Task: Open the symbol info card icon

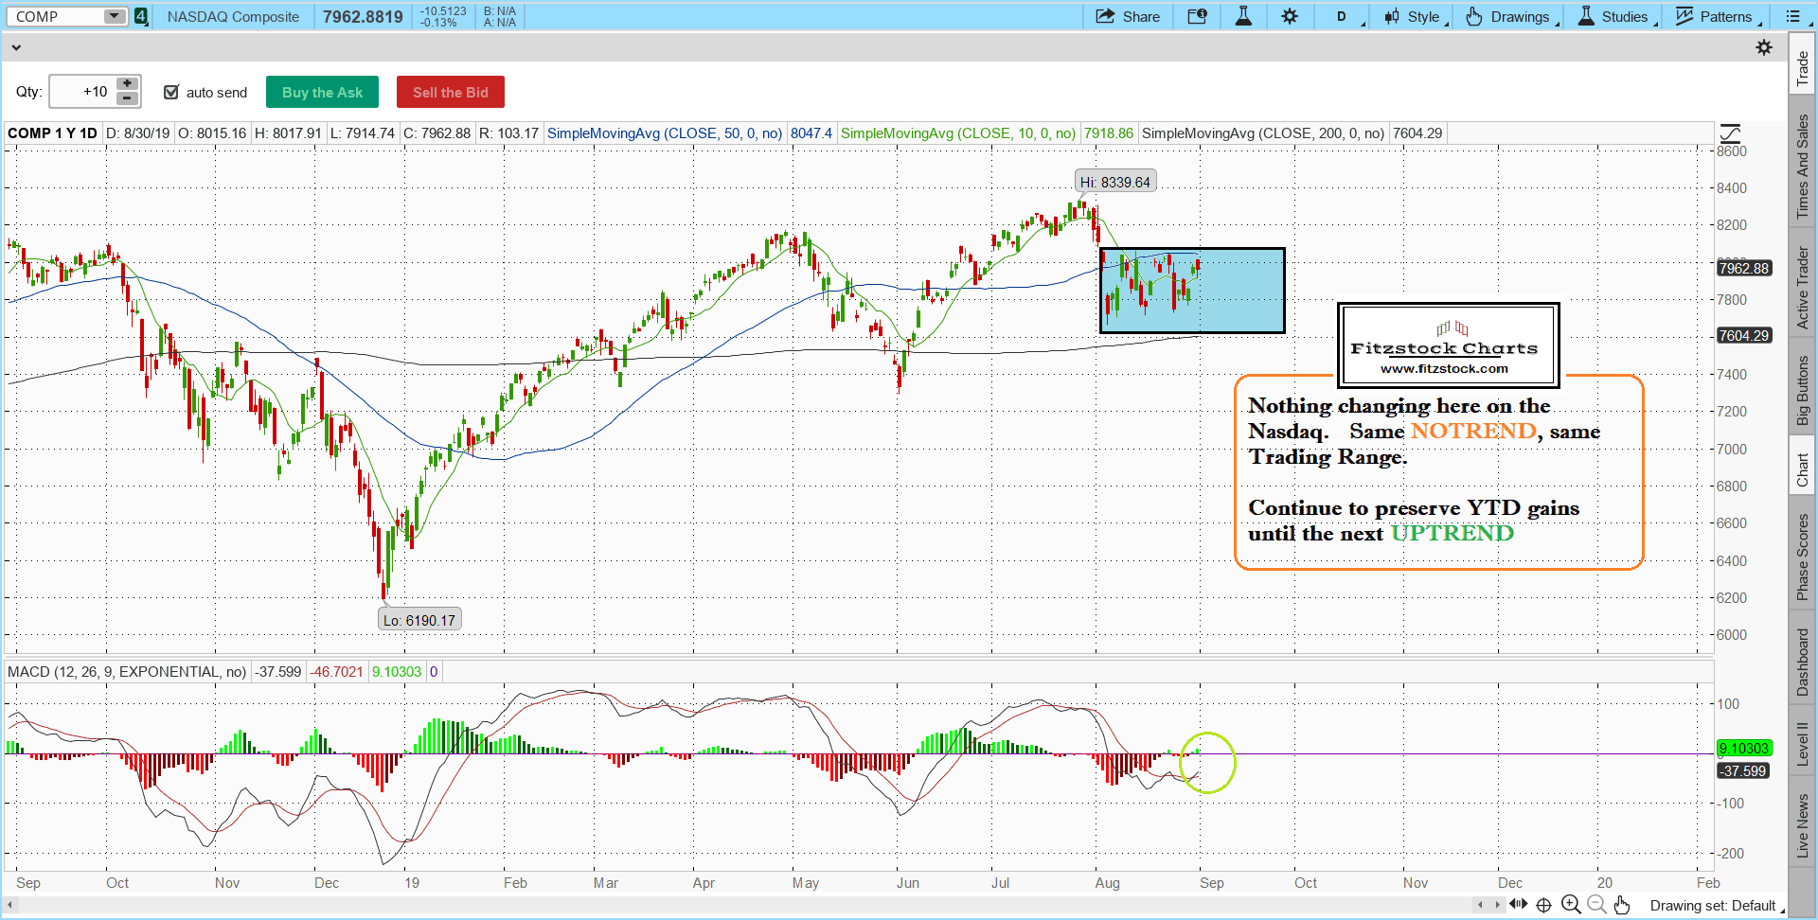Action: pyautogui.click(x=1197, y=17)
